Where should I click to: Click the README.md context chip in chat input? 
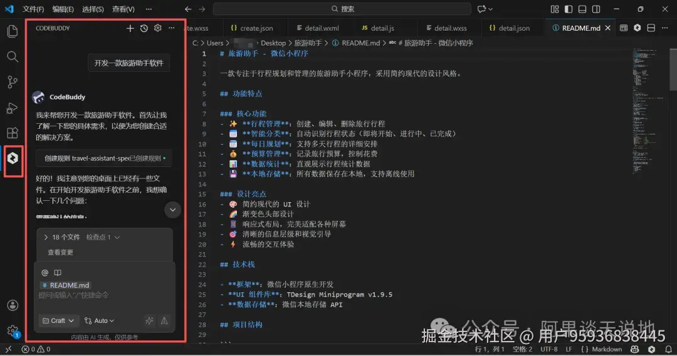(66, 285)
